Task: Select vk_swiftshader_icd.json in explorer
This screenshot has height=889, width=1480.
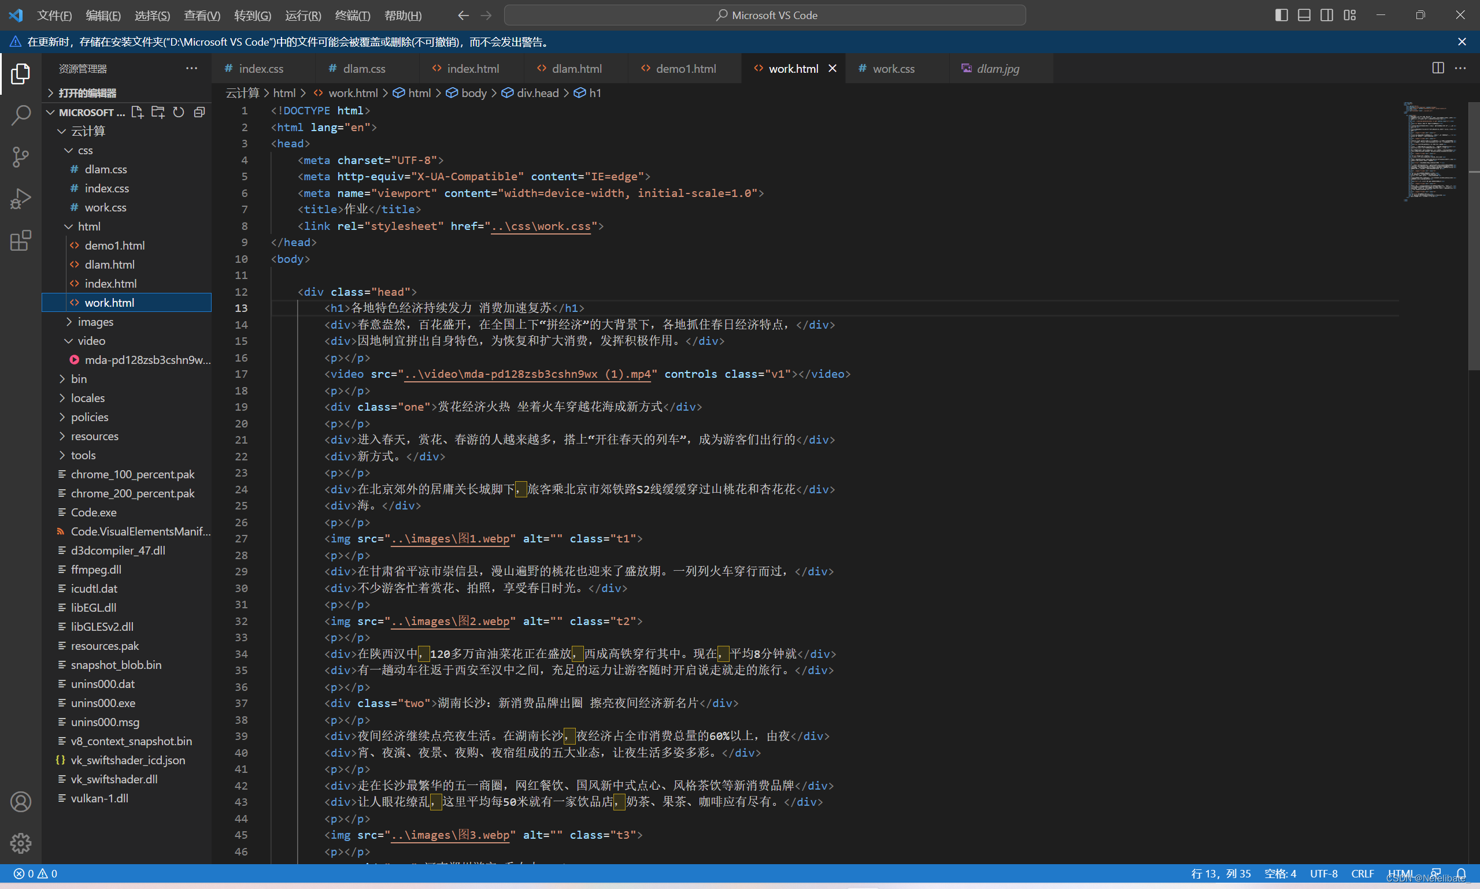Action: 127,760
